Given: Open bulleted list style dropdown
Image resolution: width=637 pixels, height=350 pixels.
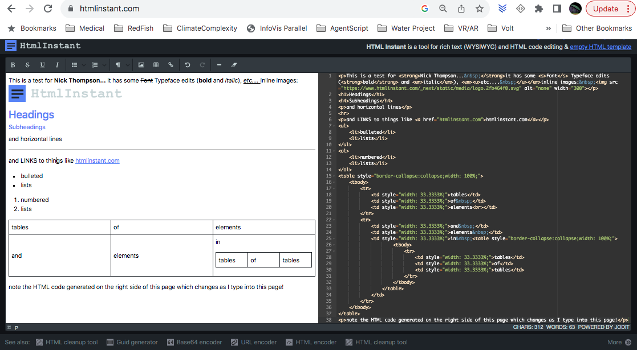Looking at the screenshot, I should point(84,65).
